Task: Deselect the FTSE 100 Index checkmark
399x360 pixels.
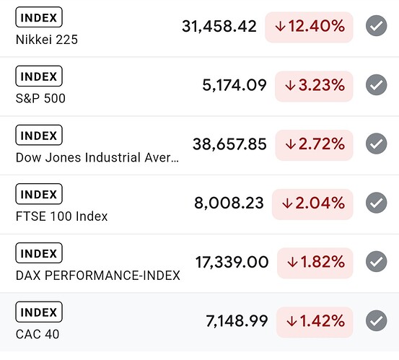Action: tap(377, 203)
